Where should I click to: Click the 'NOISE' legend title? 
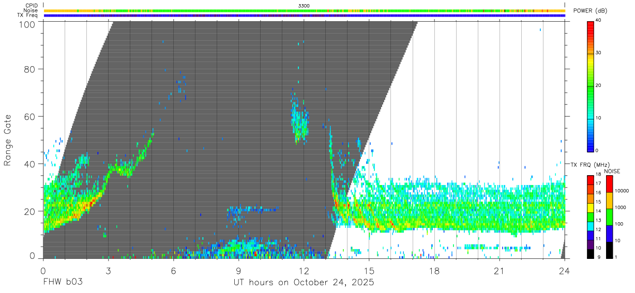[x=612, y=171]
